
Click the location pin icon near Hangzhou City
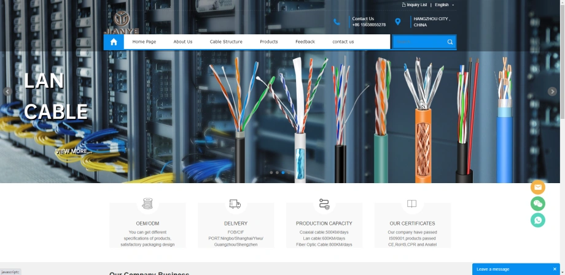[397, 22]
